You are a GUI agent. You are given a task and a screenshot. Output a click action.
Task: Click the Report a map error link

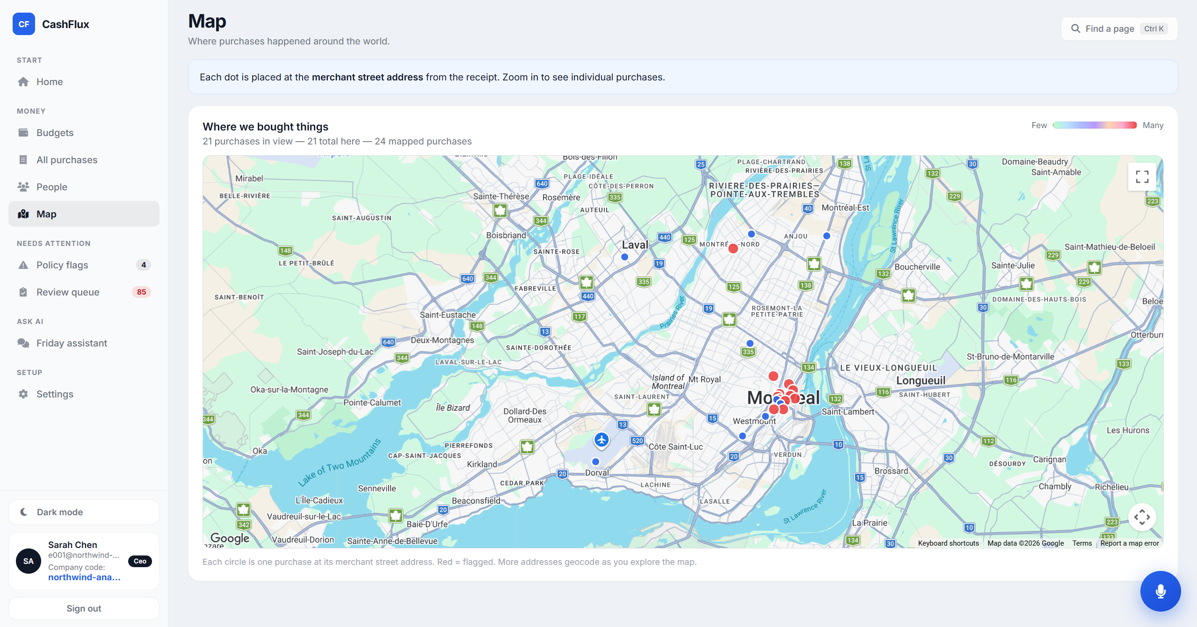(1129, 543)
